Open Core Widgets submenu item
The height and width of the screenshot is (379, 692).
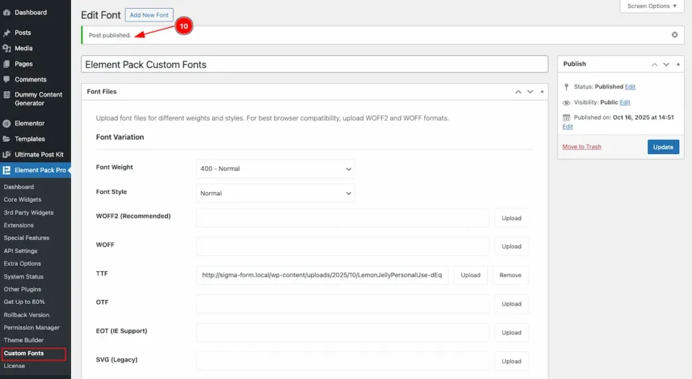[22, 199]
